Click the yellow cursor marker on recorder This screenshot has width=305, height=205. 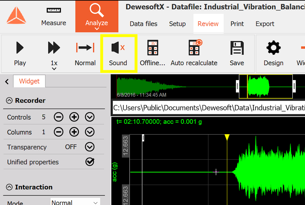pos(227,137)
